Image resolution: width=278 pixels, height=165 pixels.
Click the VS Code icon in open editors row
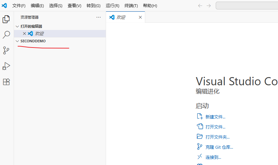[30, 34]
